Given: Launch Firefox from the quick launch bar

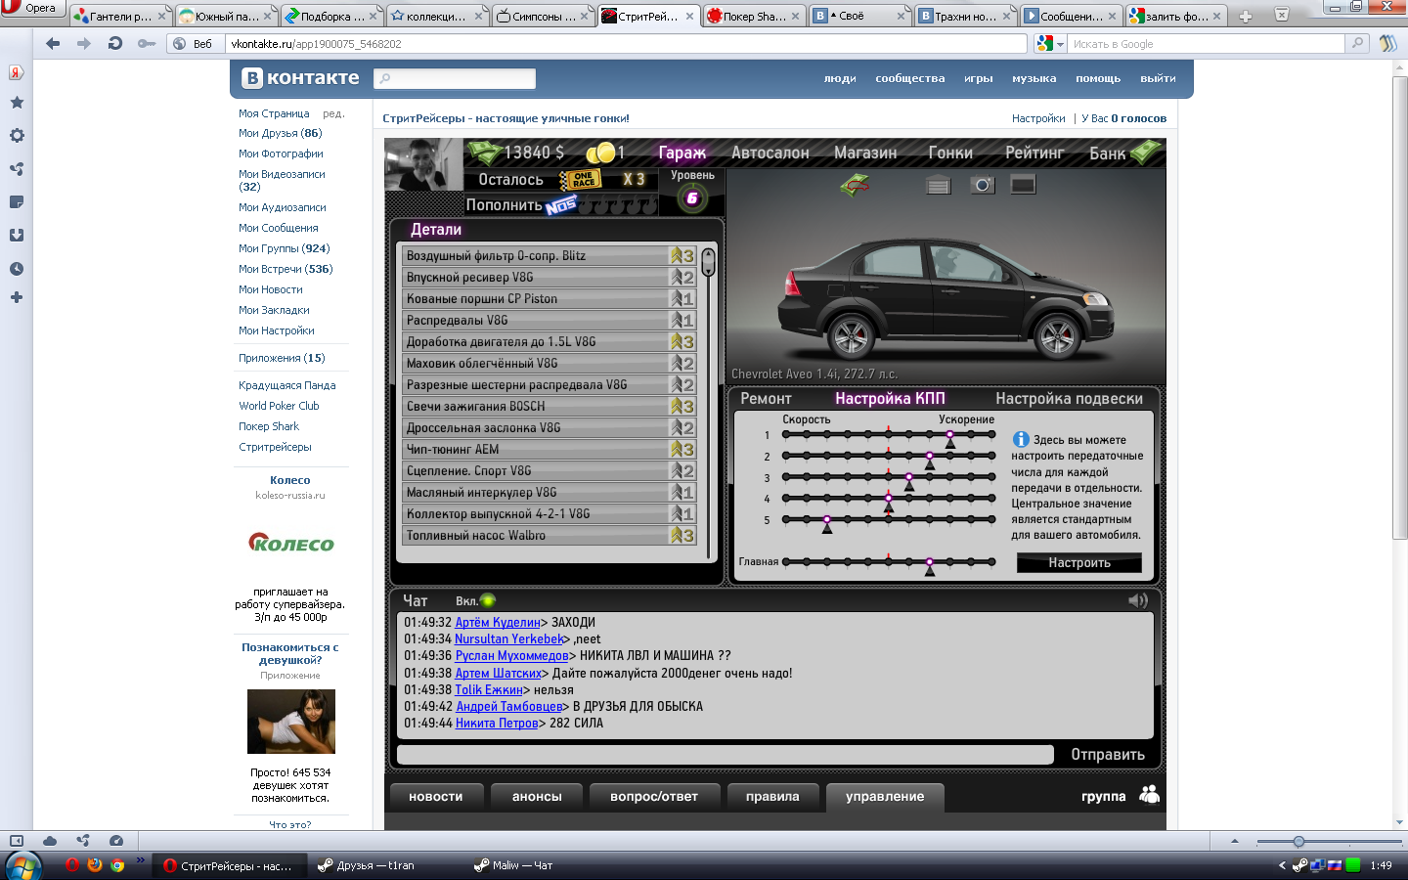Looking at the screenshot, I should pyautogui.click(x=95, y=864).
